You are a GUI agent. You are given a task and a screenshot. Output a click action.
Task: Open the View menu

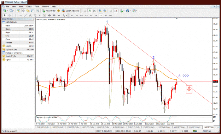pyautogui.click(x=14, y=6)
